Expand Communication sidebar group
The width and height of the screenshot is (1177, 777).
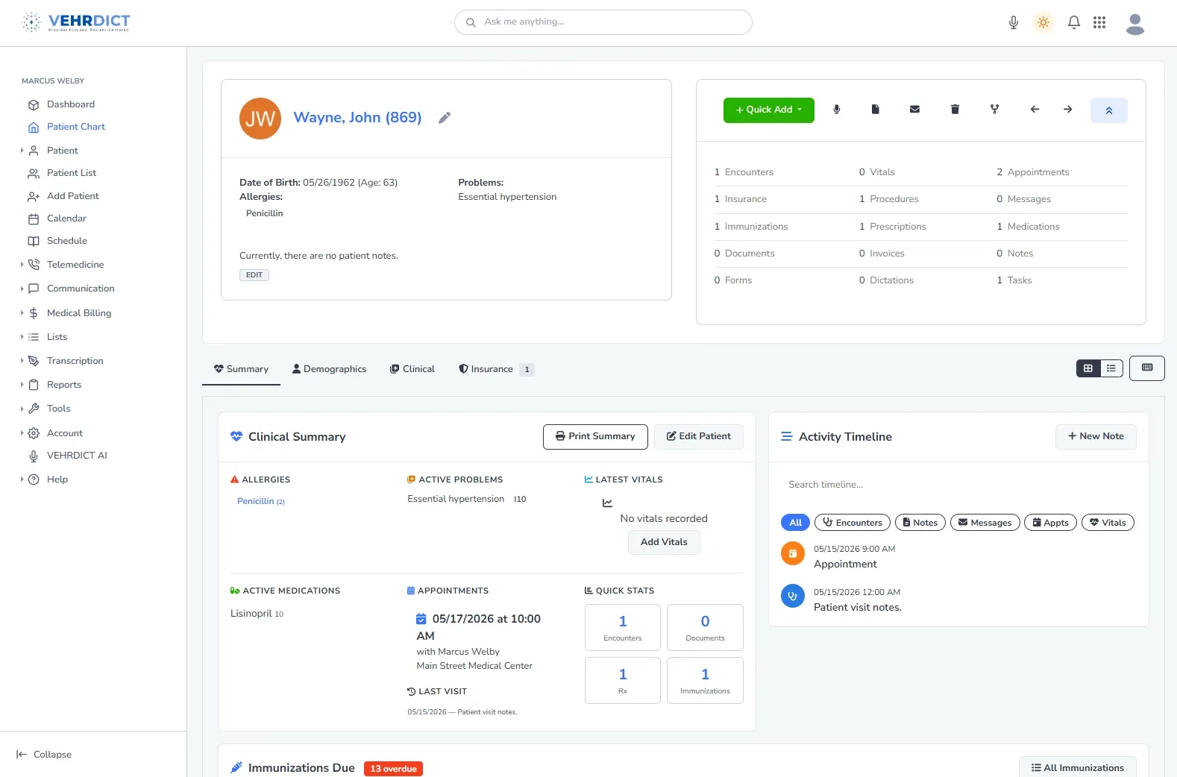pos(81,289)
